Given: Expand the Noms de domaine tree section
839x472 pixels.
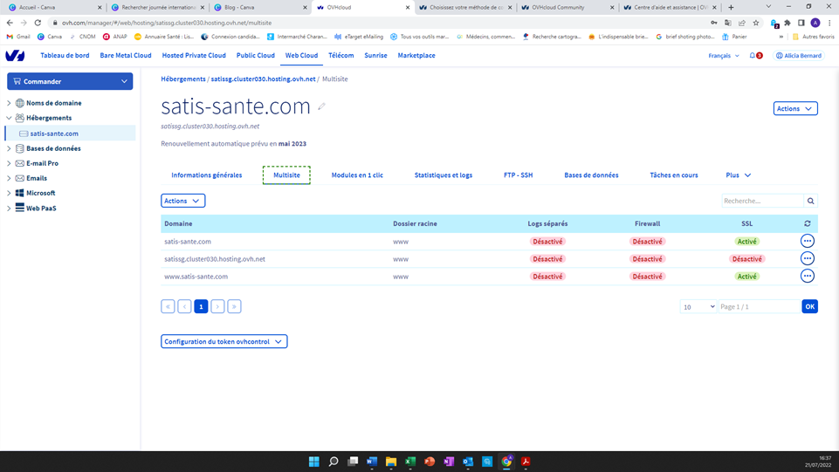Looking at the screenshot, I should pyautogui.click(x=9, y=103).
